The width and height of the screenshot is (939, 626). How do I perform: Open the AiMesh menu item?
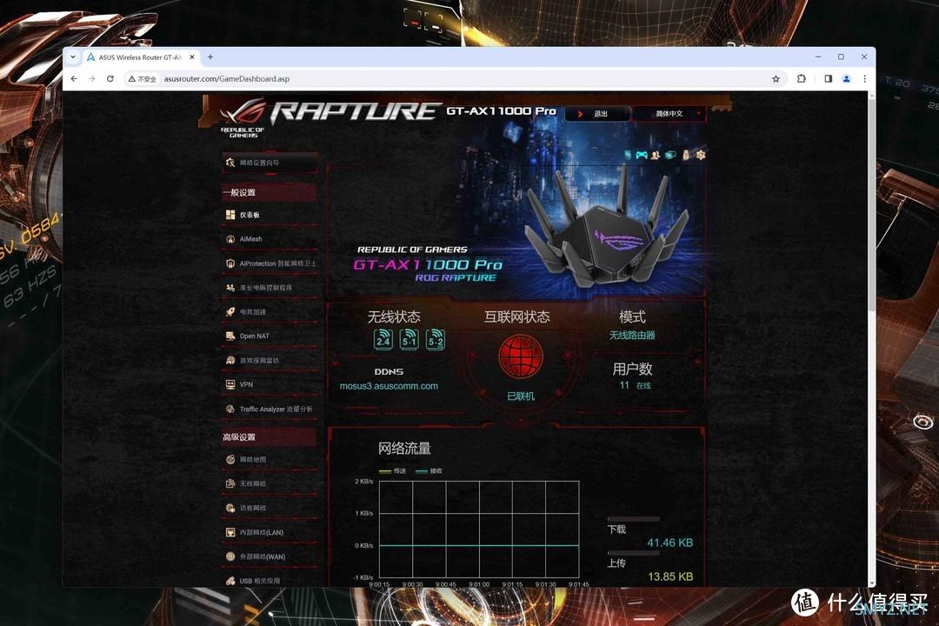(270, 239)
